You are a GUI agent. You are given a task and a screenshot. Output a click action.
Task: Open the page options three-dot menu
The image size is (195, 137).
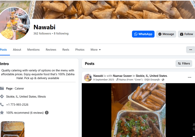[191, 50]
